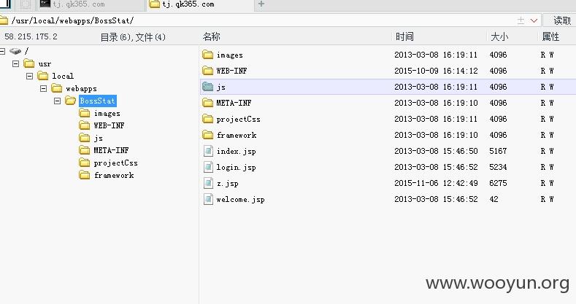This screenshot has height=304, width=576.
Task: Open the images folder in the tree
Action: click(107, 113)
